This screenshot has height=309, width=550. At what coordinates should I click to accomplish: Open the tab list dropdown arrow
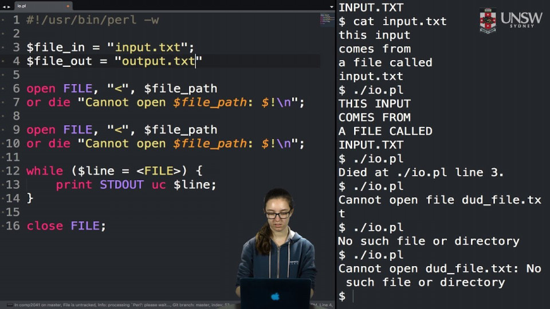click(331, 6)
